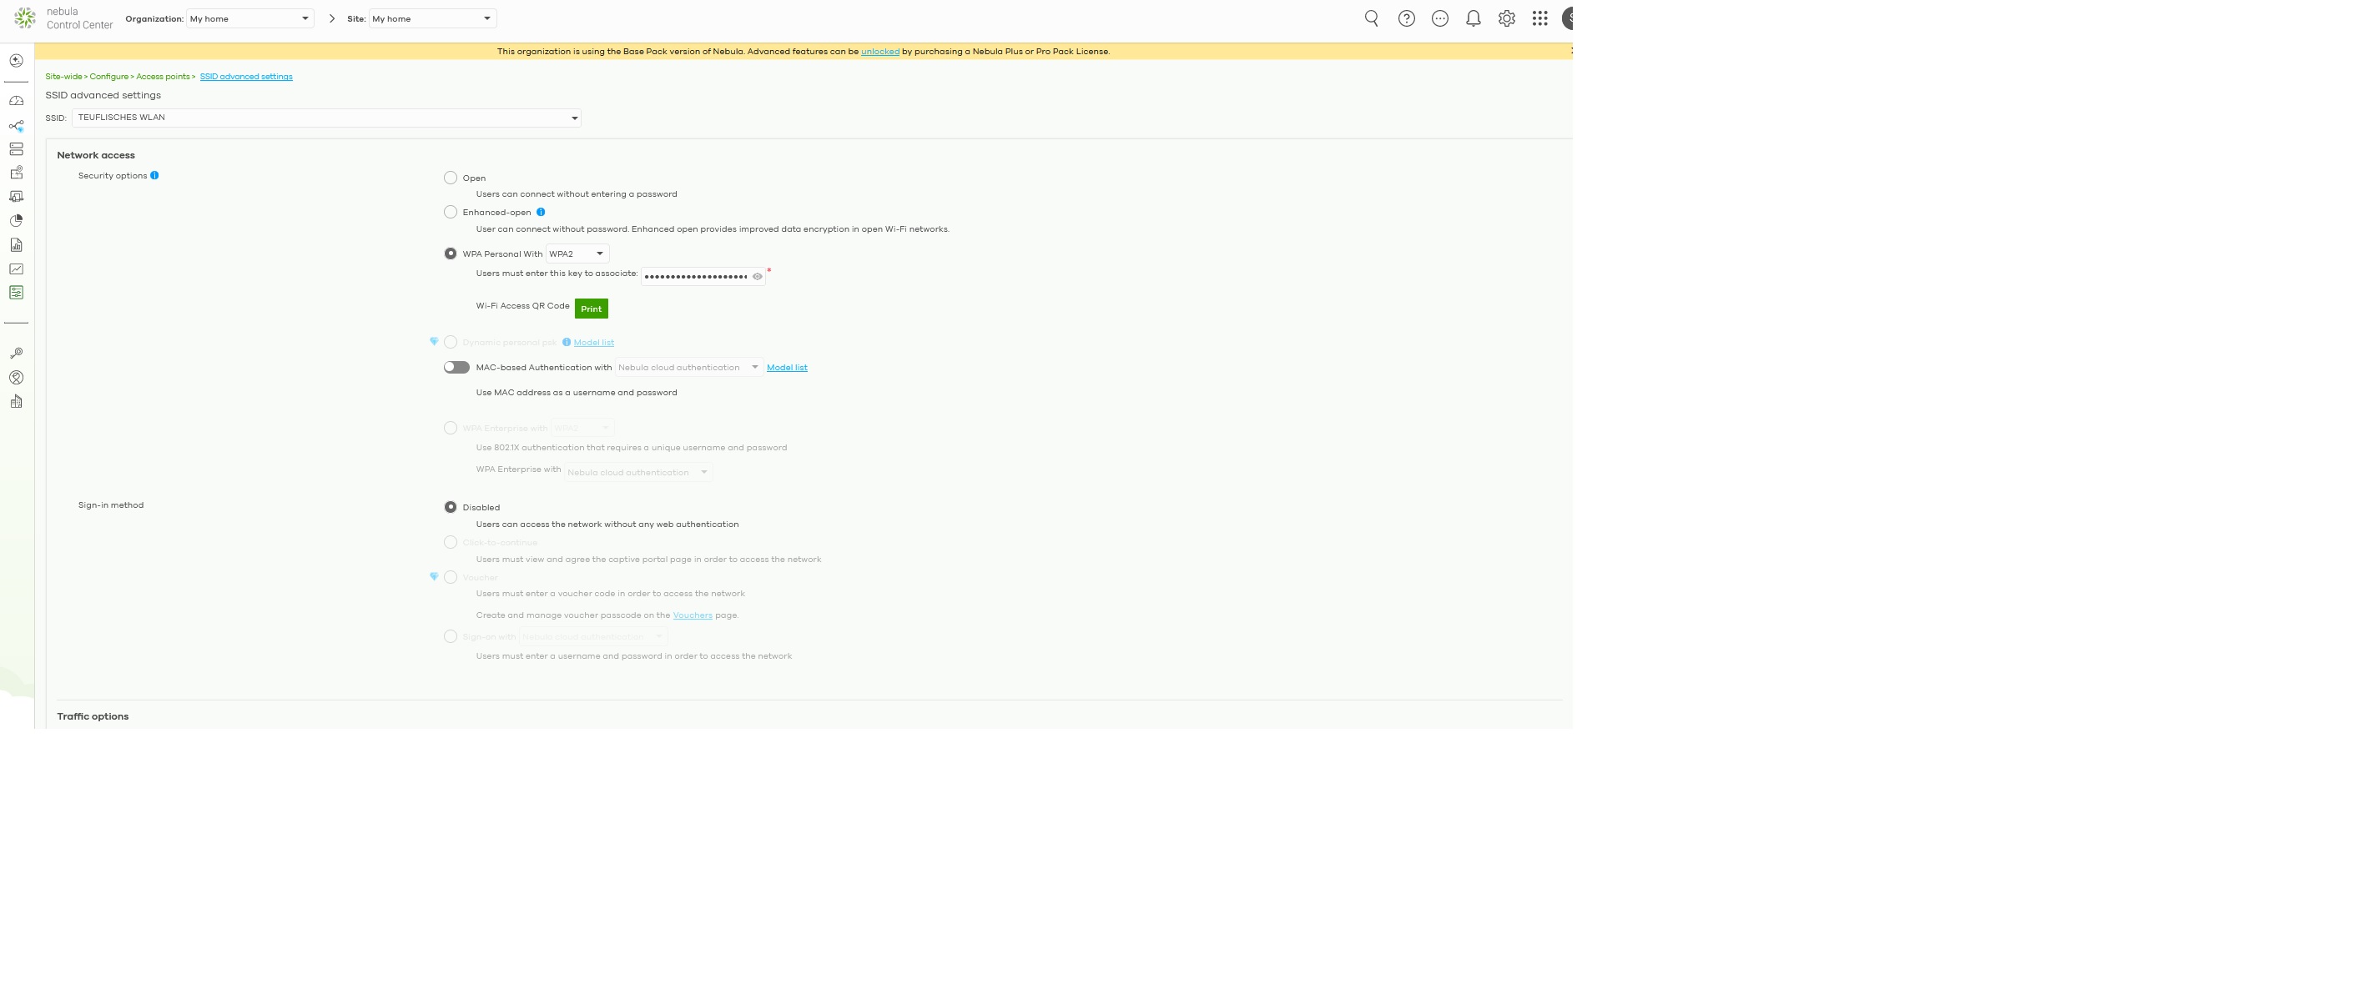Click Site-wide in breadcrumb
The width and height of the screenshot is (2363, 994).
(63, 77)
